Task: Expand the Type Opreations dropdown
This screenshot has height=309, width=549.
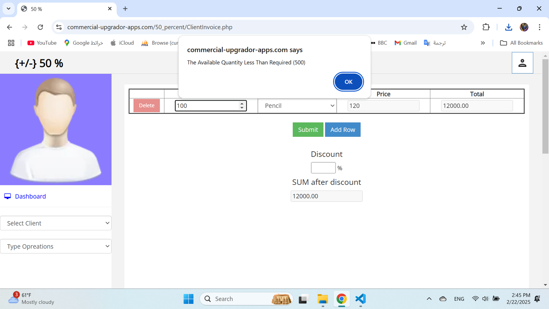Action: tap(56, 247)
